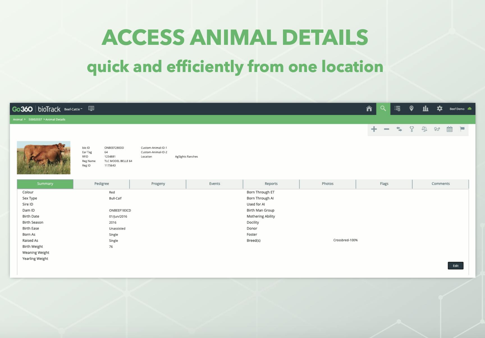Remove the animal via the minus icon
Screen dimensions: 485x338
point(386,129)
